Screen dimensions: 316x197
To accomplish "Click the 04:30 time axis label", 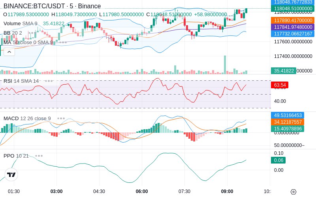I will point(99,191).
